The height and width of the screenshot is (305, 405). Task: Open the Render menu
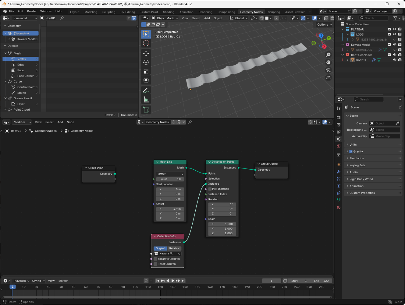[x=32, y=11]
